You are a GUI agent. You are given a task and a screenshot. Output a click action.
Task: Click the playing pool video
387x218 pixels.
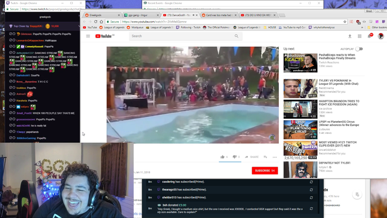coord(192,95)
